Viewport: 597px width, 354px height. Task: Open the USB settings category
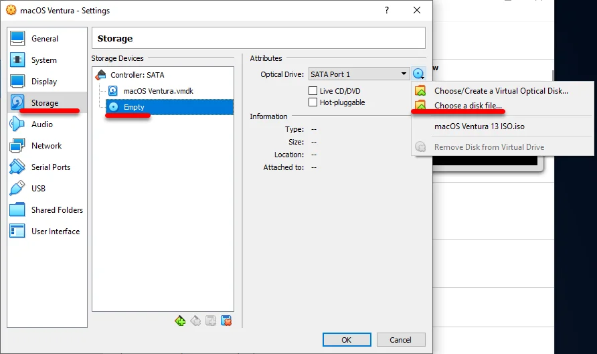(48, 188)
